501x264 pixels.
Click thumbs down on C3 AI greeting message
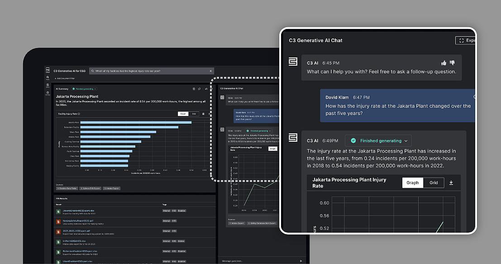(452, 63)
